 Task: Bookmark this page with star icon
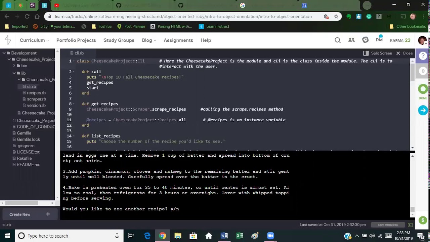(x=336, y=16)
